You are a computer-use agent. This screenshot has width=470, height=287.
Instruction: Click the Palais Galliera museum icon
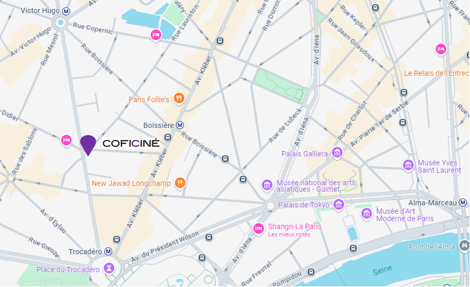coord(337,152)
